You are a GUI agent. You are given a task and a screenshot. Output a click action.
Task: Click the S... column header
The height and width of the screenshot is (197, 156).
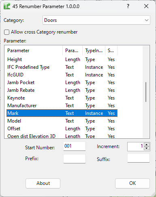111,51
